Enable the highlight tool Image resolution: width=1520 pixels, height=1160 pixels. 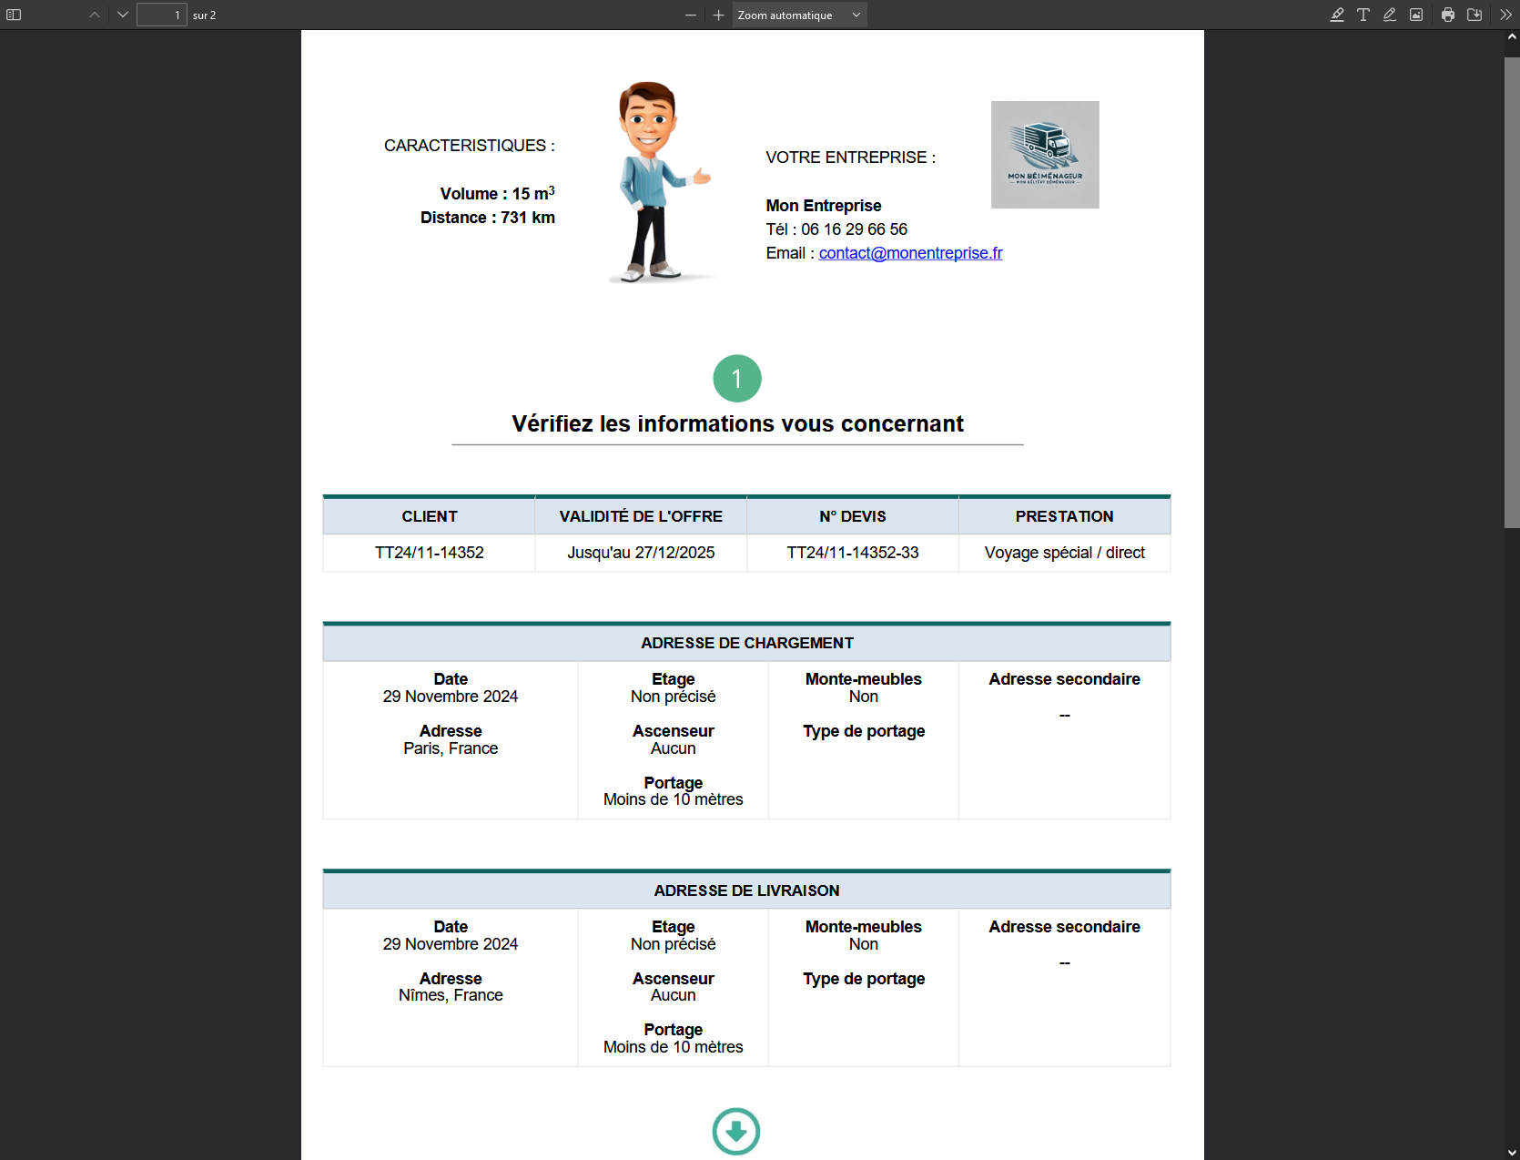[x=1336, y=15]
